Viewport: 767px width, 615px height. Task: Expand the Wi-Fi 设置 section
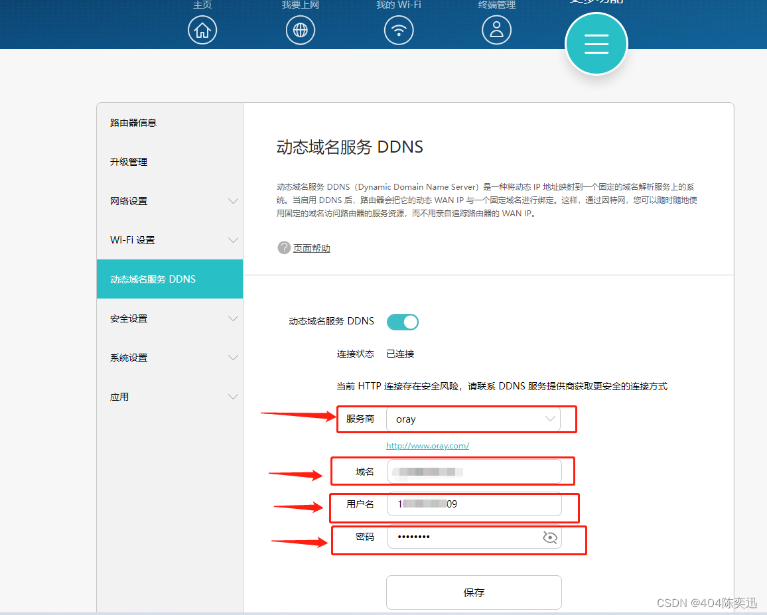click(x=170, y=240)
